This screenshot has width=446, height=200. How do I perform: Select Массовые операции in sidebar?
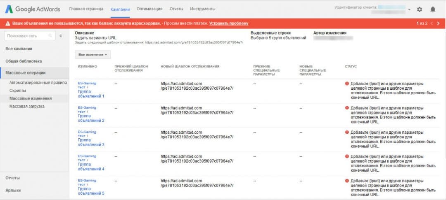(x=34, y=73)
